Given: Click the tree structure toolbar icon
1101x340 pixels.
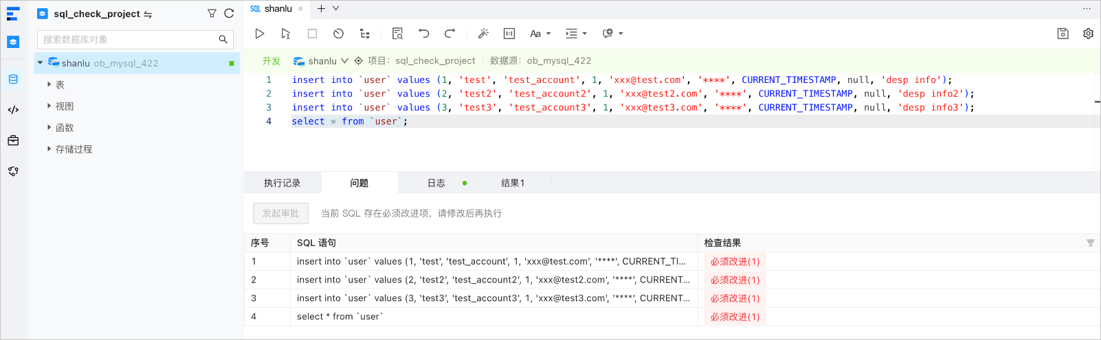Looking at the screenshot, I should tap(365, 34).
